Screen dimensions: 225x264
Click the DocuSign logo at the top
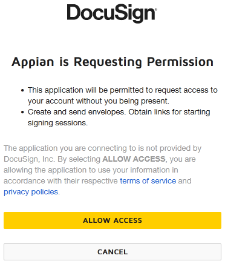112,13
